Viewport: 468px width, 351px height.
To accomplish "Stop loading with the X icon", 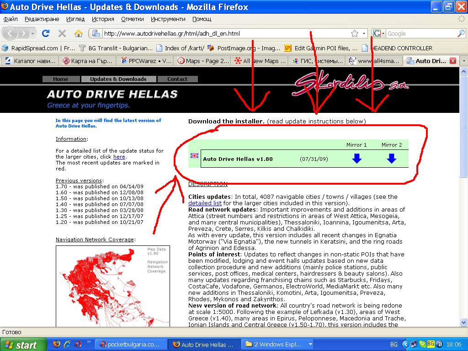I will point(62,33).
